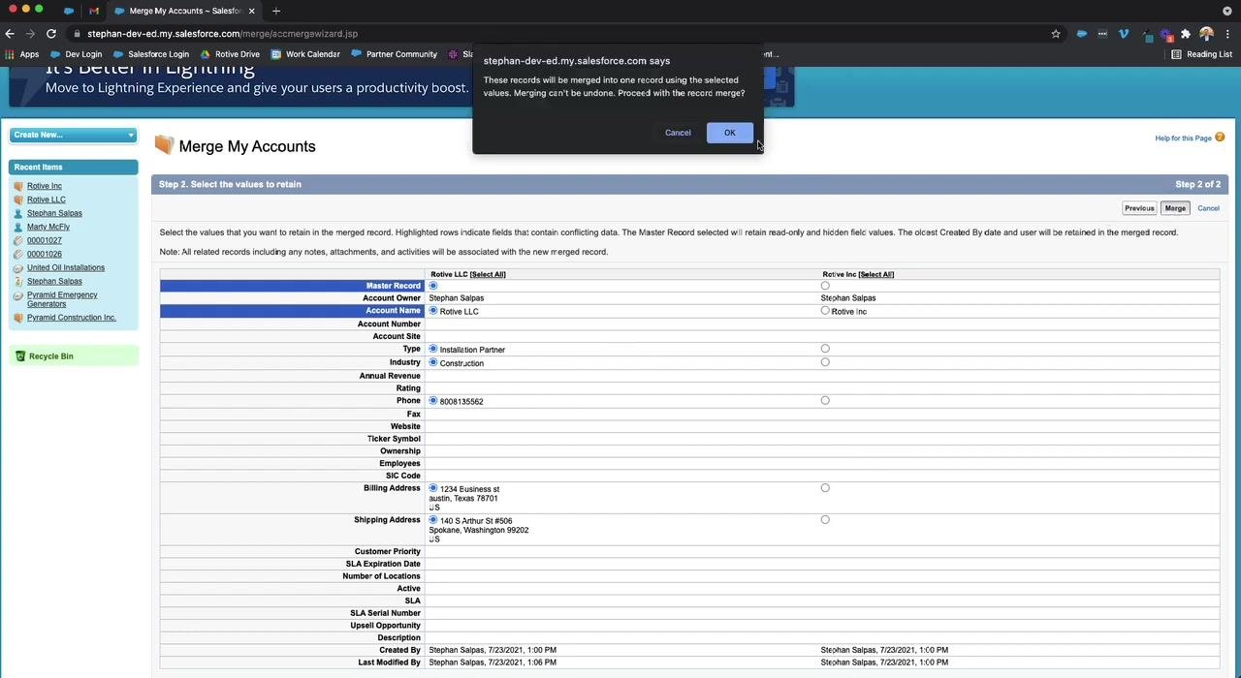Viewport: 1241px width, 678px height.
Task: Select phone 8008135562 radio
Action: pos(433,400)
